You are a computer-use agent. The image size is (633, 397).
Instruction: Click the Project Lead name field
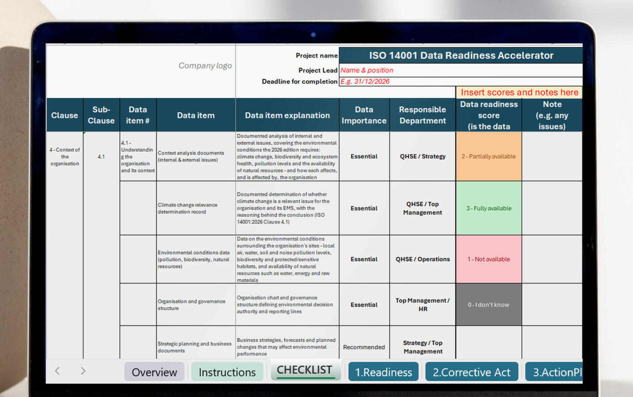pos(461,70)
